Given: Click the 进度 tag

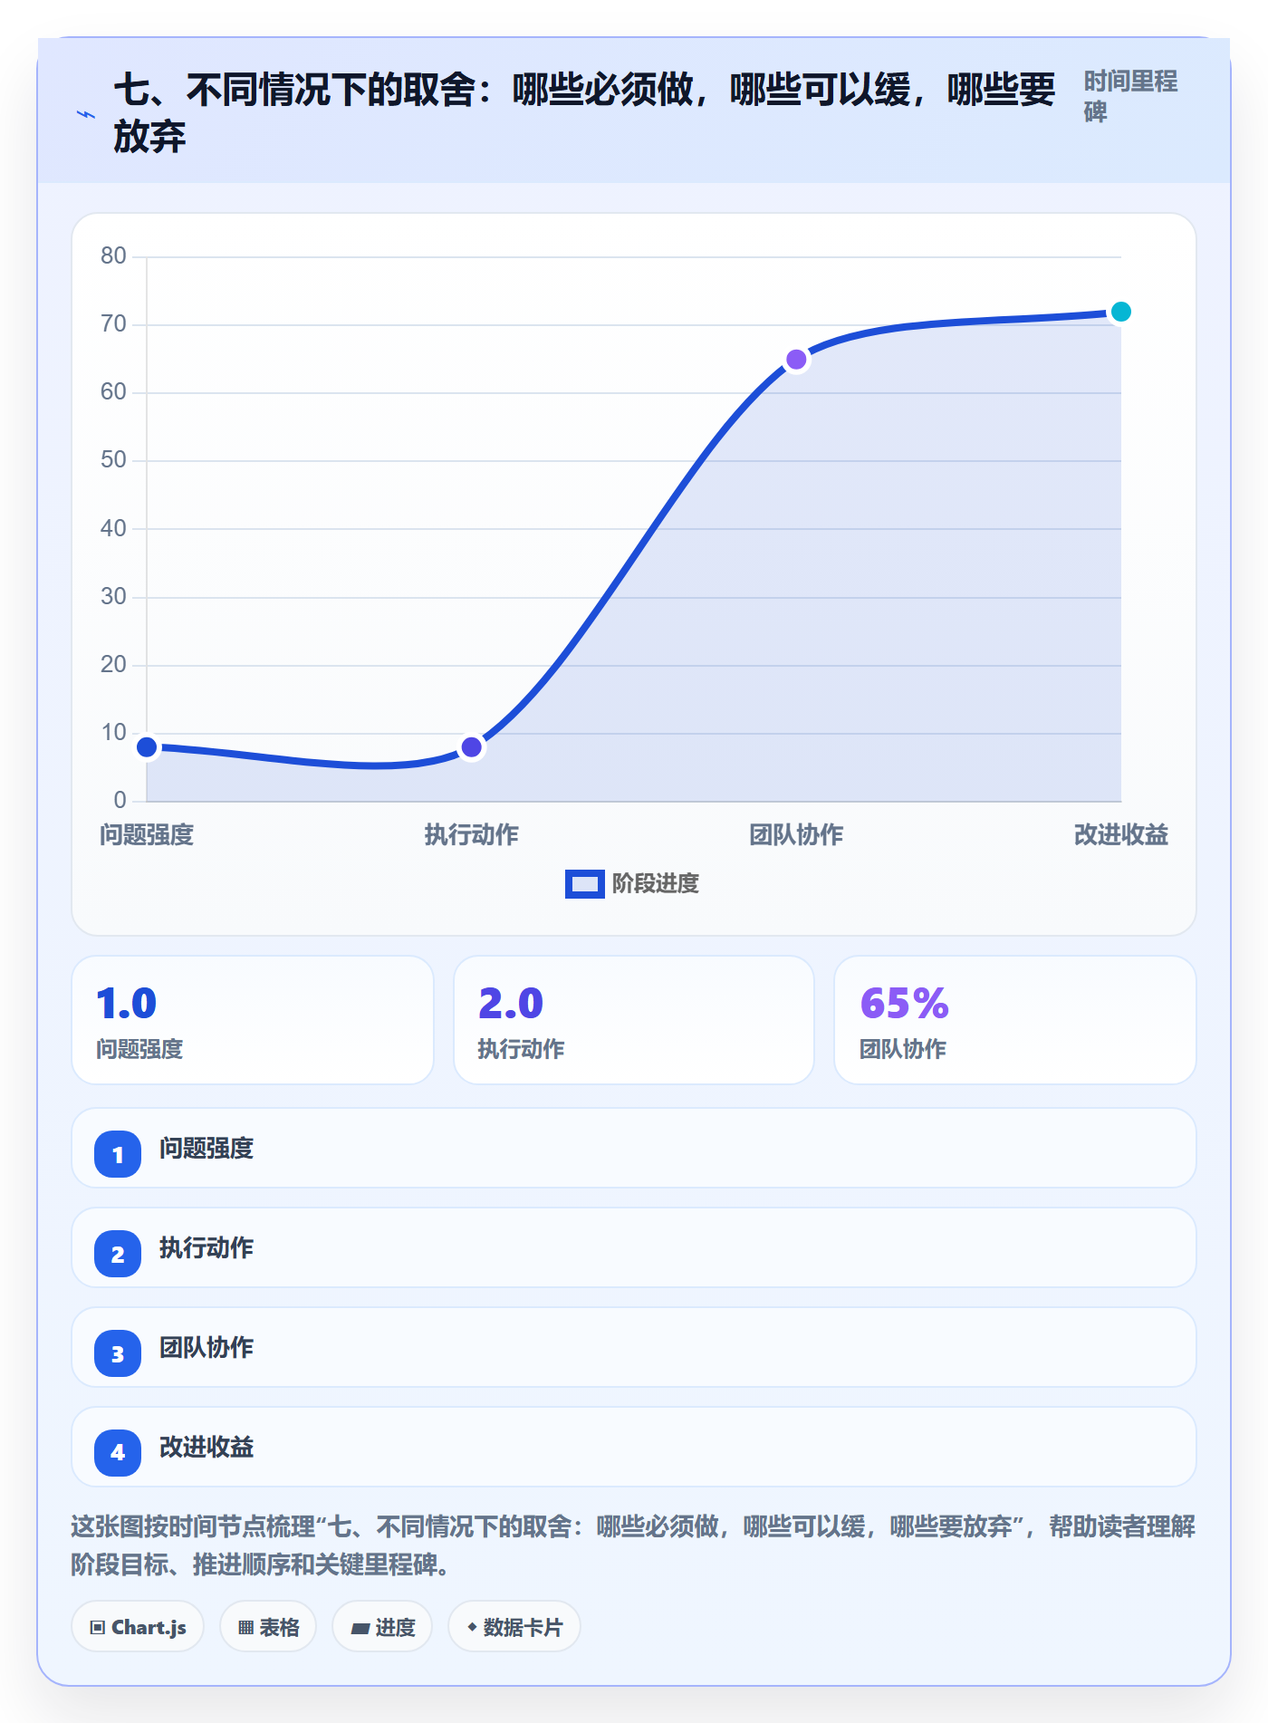Looking at the screenshot, I should [382, 1627].
